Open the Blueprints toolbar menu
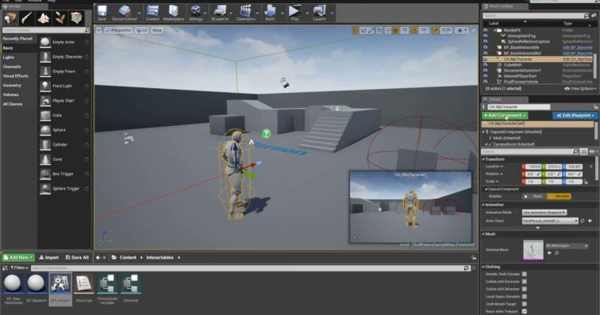Viewport: 600px width, 315px height. pos(220,12)
